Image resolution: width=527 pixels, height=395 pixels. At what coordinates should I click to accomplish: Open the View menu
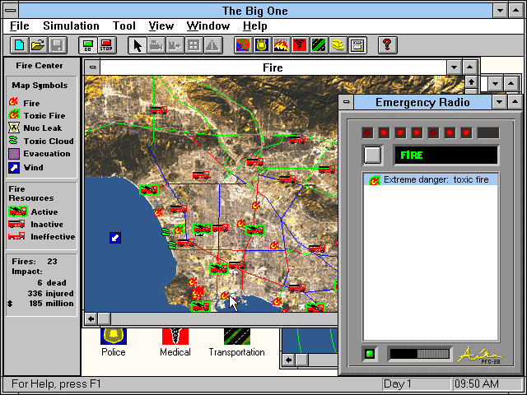click(x=161, y=26)
